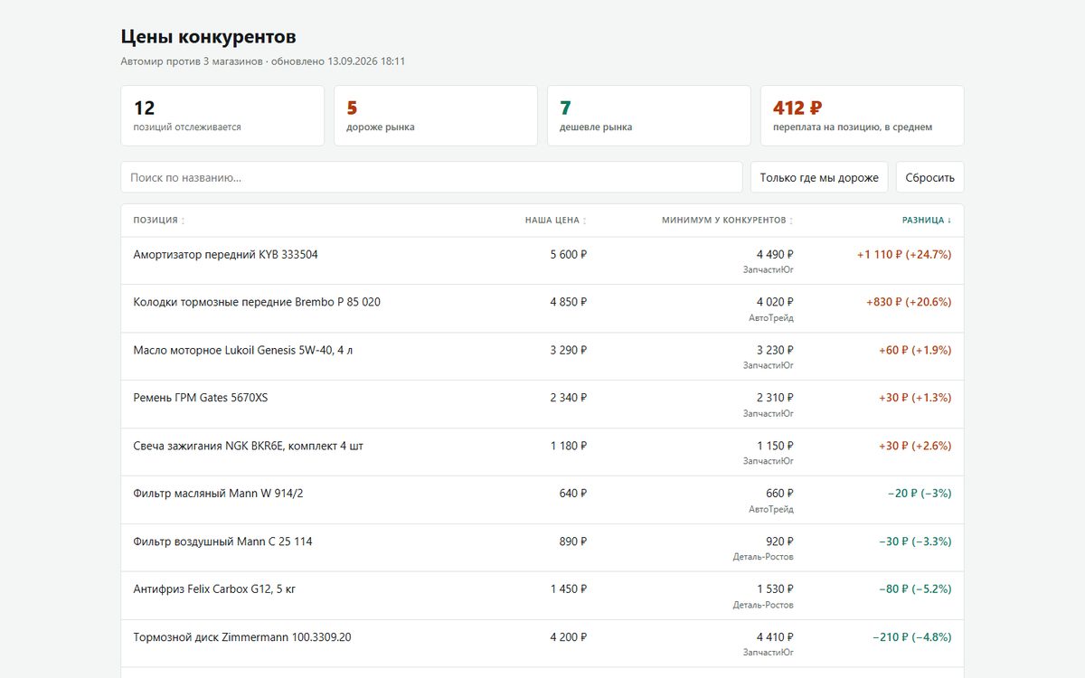Click competitor minimum 4 020 ₽

click(775, 302)
